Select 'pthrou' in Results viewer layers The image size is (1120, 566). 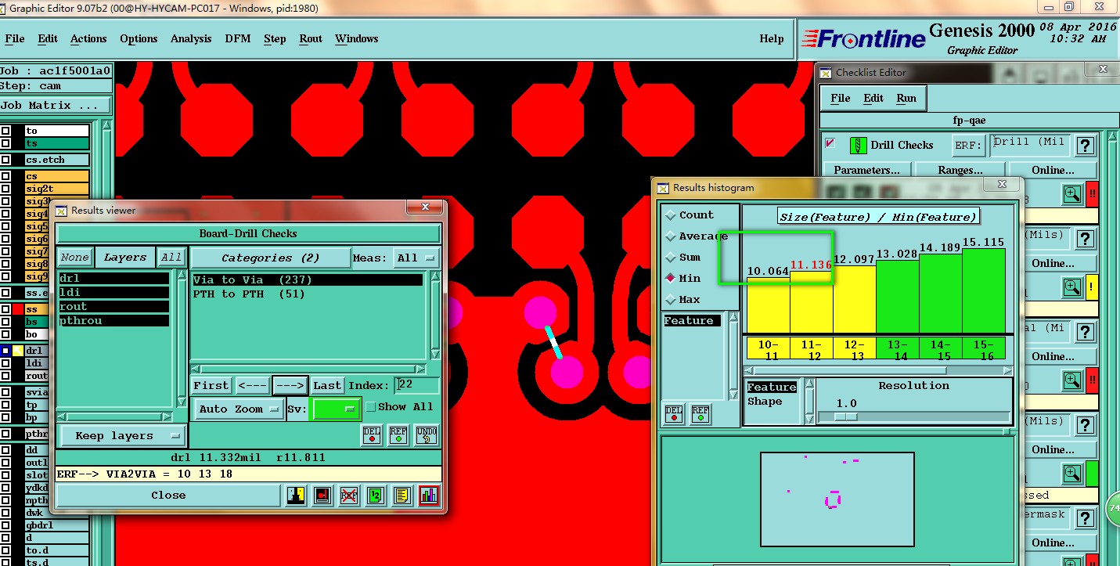tap(114, 320)
